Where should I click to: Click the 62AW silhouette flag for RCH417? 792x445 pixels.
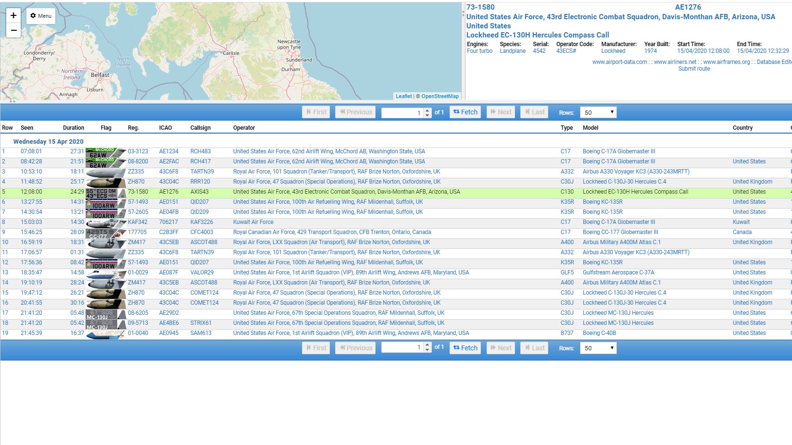pyautogui.click(x=106, y=163)
